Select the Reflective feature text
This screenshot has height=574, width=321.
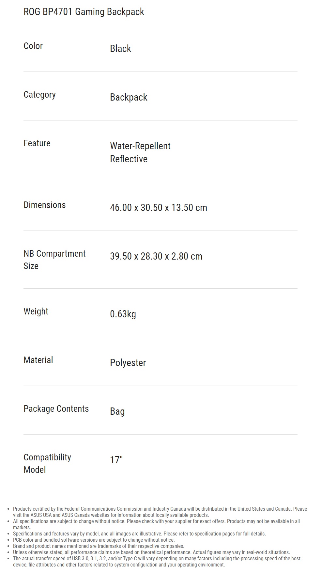[129, 159]
